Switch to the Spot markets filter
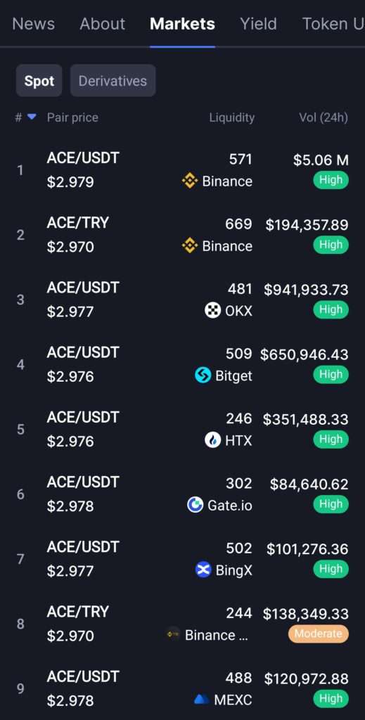 39,81
